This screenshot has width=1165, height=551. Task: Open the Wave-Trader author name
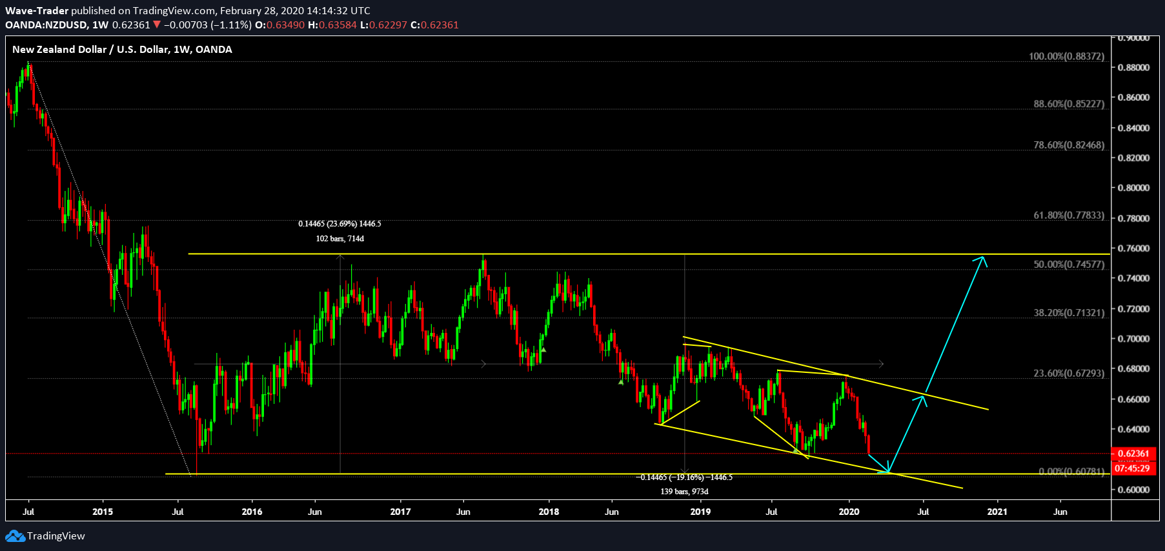[x=37, y=11]
